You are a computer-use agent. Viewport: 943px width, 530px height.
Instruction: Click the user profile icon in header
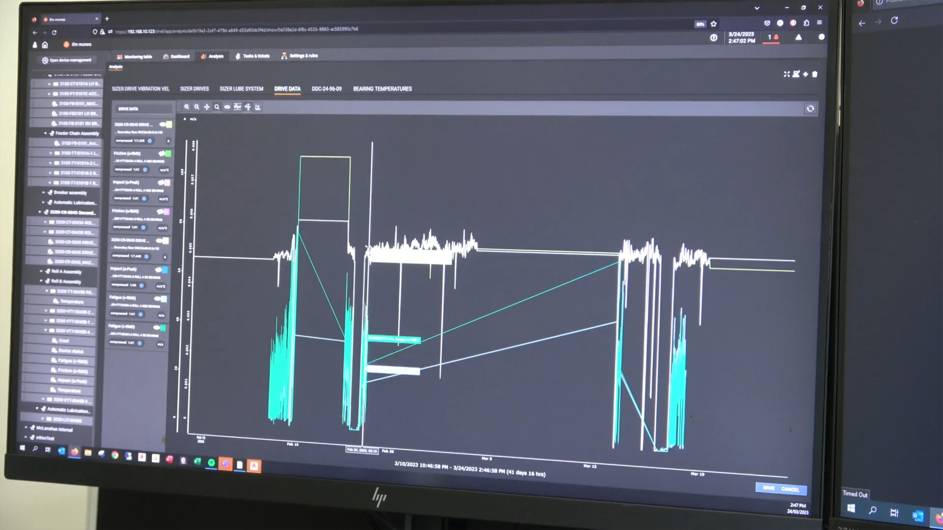(35, 45)
